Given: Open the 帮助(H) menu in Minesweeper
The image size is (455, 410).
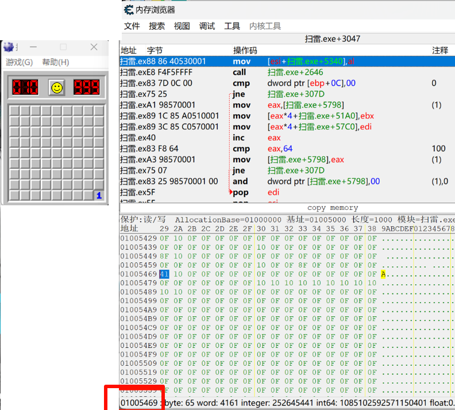Looking at the screenshot, I should [x=55, y=62].
